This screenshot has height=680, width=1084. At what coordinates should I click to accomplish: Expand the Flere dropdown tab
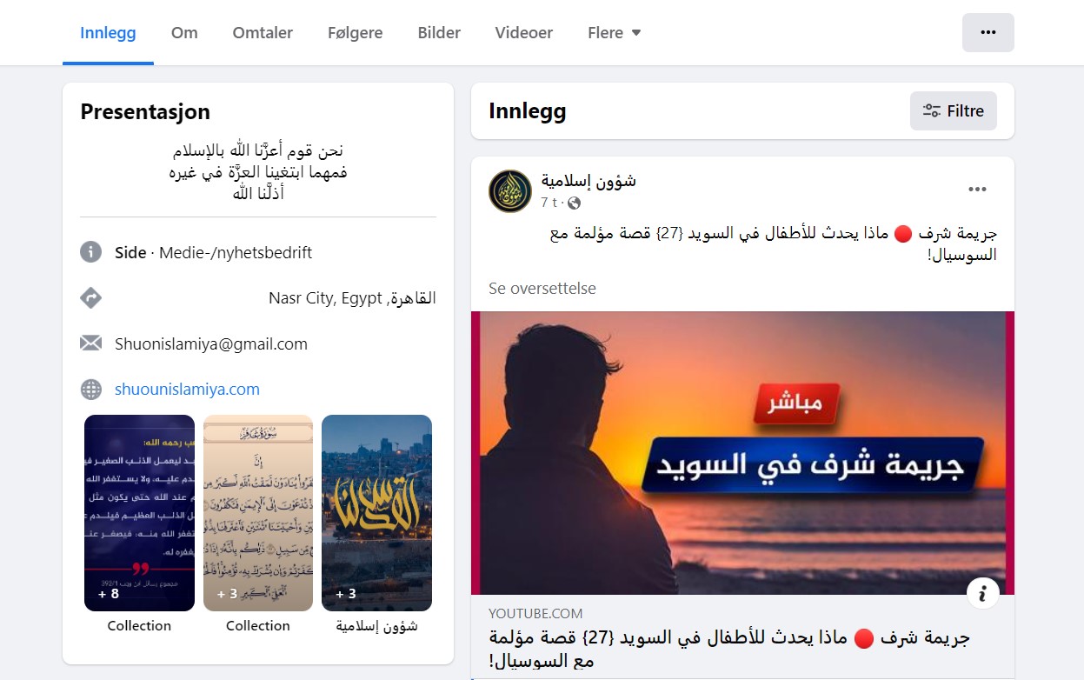[615, 33]
